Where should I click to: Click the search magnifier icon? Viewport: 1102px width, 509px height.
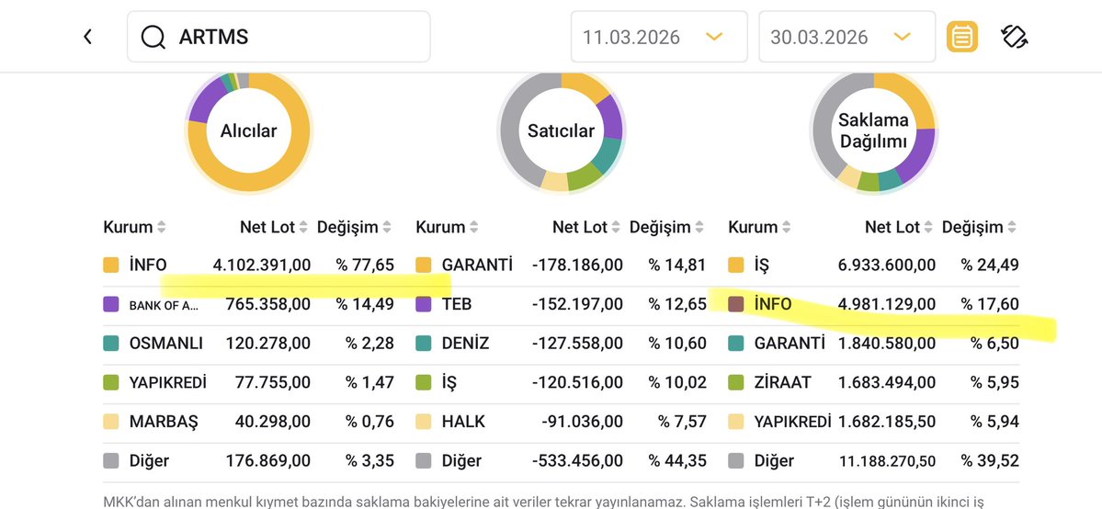click(153, 37)
